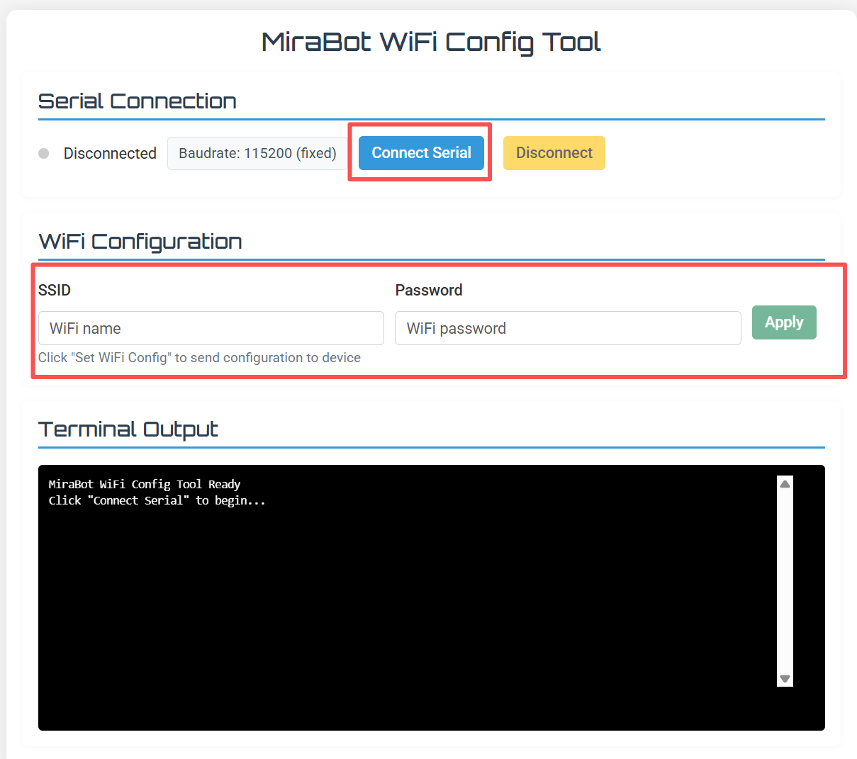Click the gray connection status dot

point(44,153)
